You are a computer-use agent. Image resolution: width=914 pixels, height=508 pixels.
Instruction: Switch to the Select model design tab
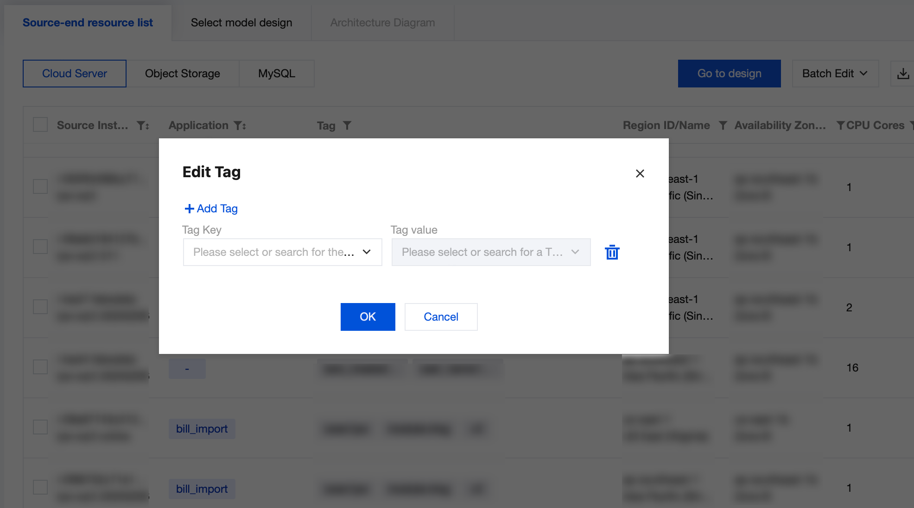point(241,23)
